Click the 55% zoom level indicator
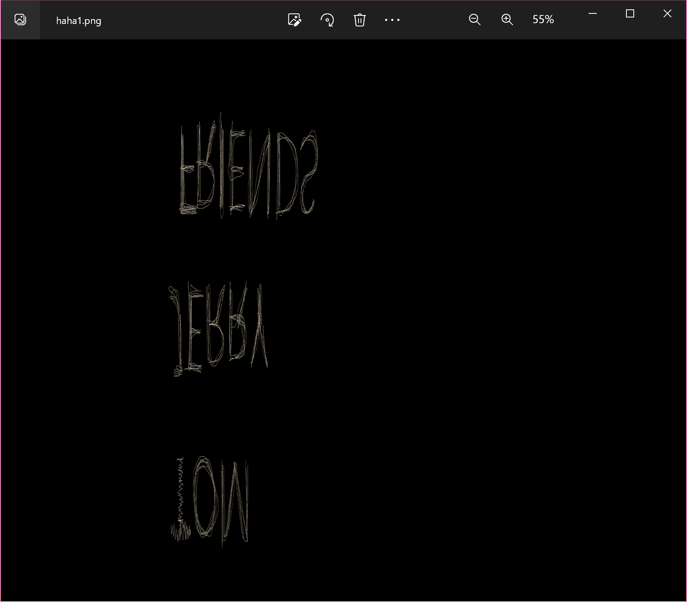This screenshot has height=602, width=687. (543, 19)
